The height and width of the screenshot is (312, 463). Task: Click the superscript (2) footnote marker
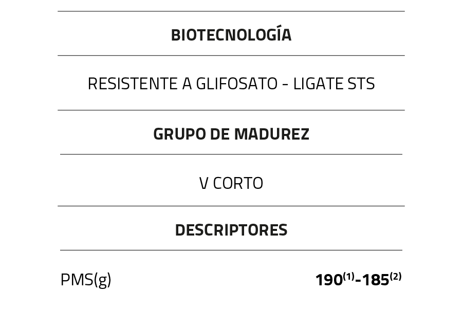395,277
